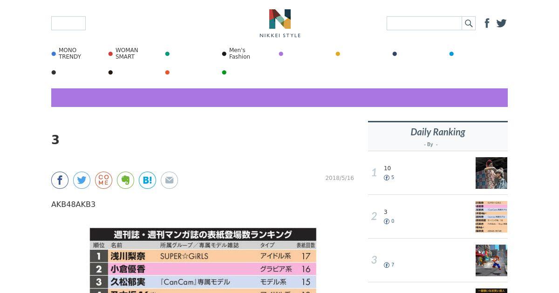Click the Daily Ranking heading
Screen dimensions: 559x293
click(x=438, y=132)
